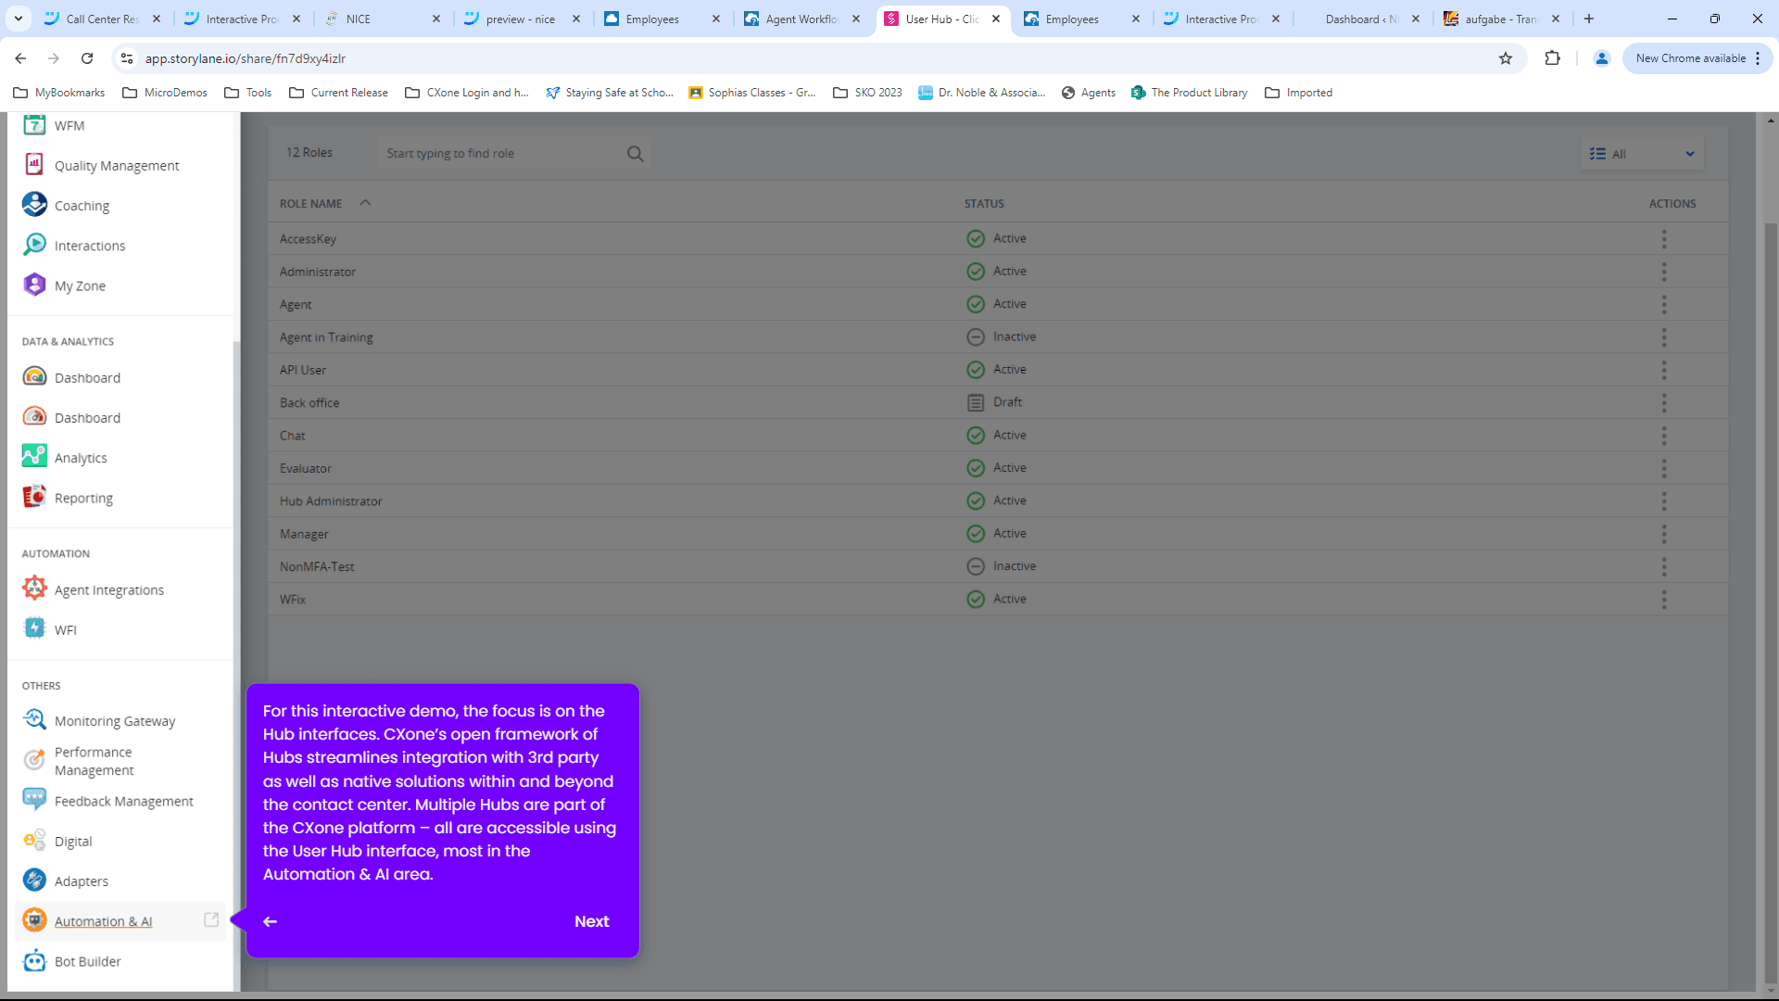This screenshot has width=1779, height=1001.
Task: Open actions menu for Agent in Training role
Action: [x=1664, y=337]
